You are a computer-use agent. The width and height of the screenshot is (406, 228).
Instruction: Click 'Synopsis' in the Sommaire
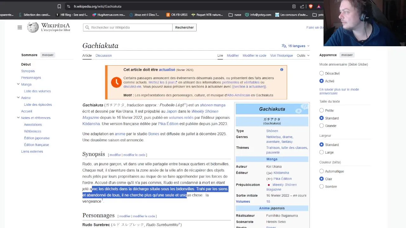click(x=28, y=71)
